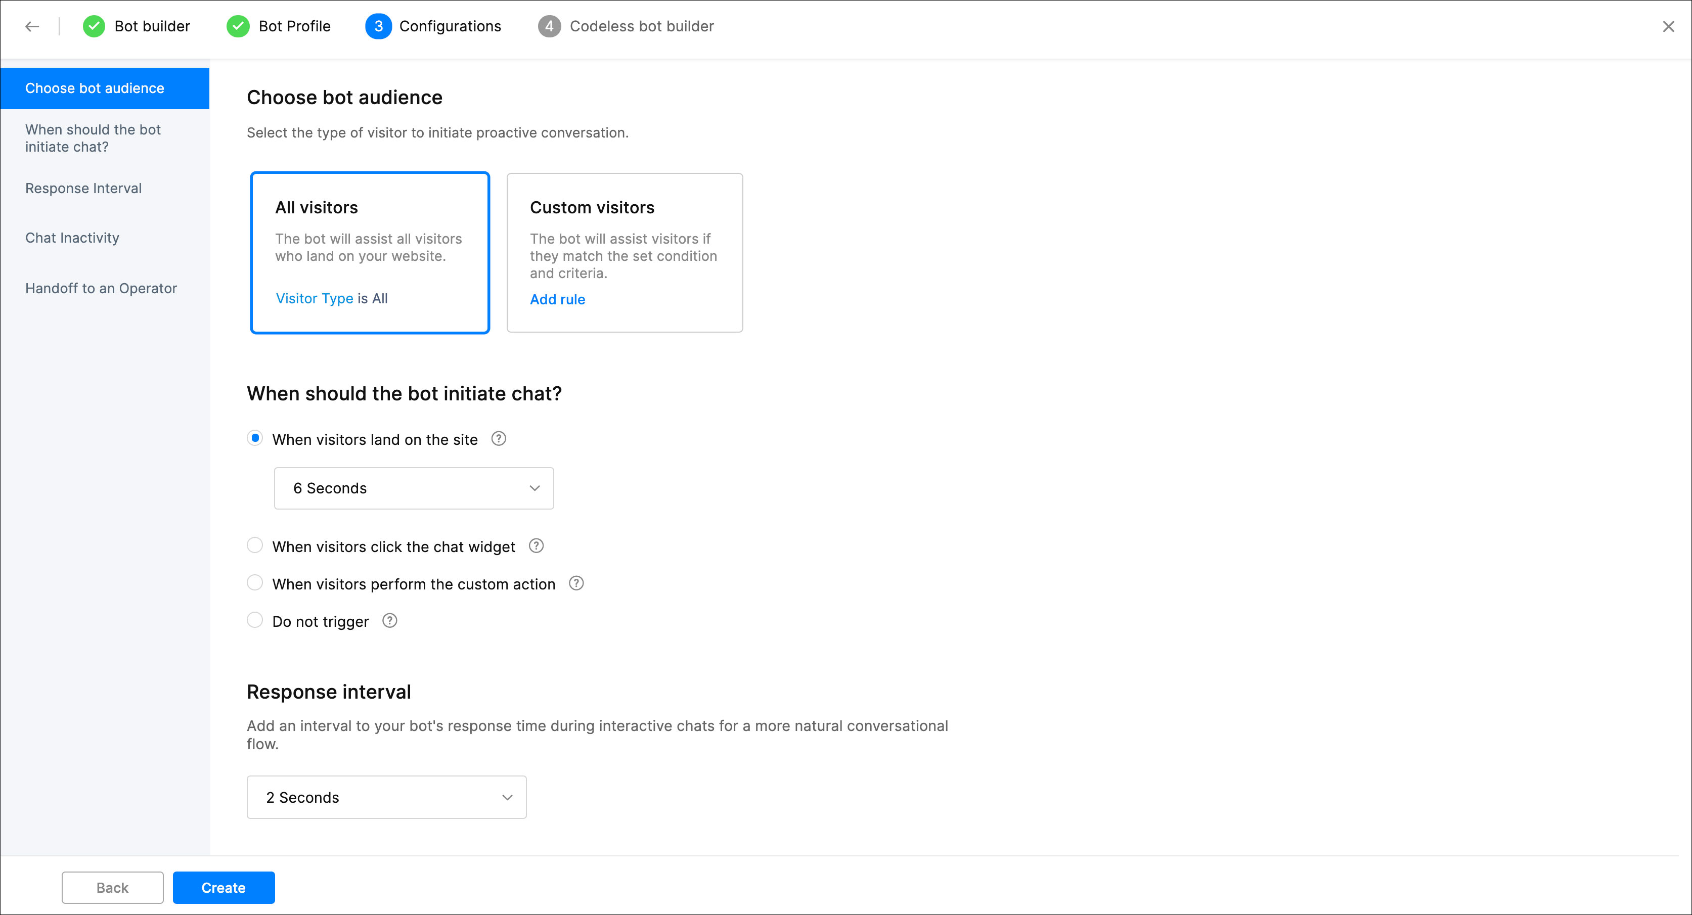Click the back arrow icon in header
Image resolution: width=1692 pixels, height=915 pixels.
[32, 26]
